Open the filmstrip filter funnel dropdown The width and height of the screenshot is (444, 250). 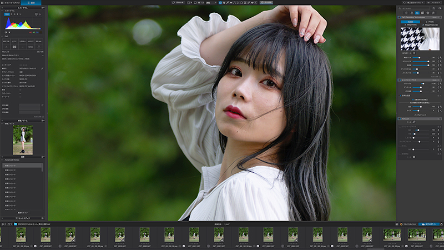(9, 224)
